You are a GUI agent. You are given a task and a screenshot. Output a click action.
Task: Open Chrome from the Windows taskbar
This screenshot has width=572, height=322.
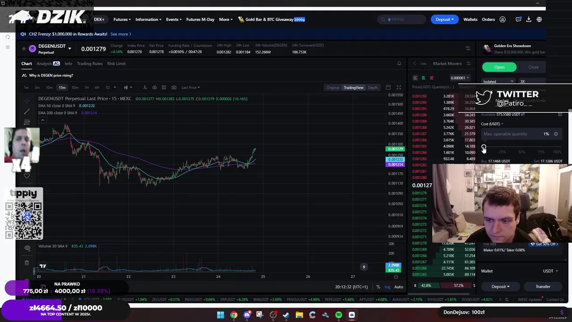234,315
